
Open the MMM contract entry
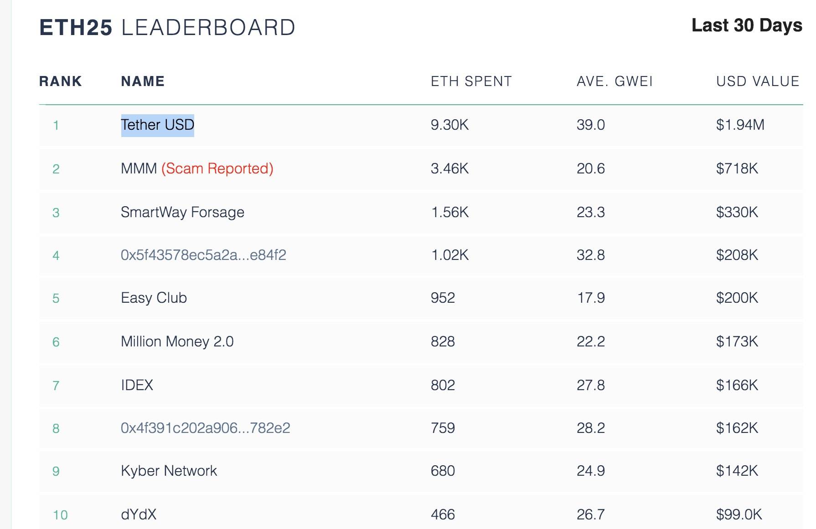coord(139,169)
